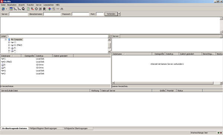Click remote pane horizontal scrollbar thumb
This screenshot has height=135, width=223.
click(x=164, y=83)
